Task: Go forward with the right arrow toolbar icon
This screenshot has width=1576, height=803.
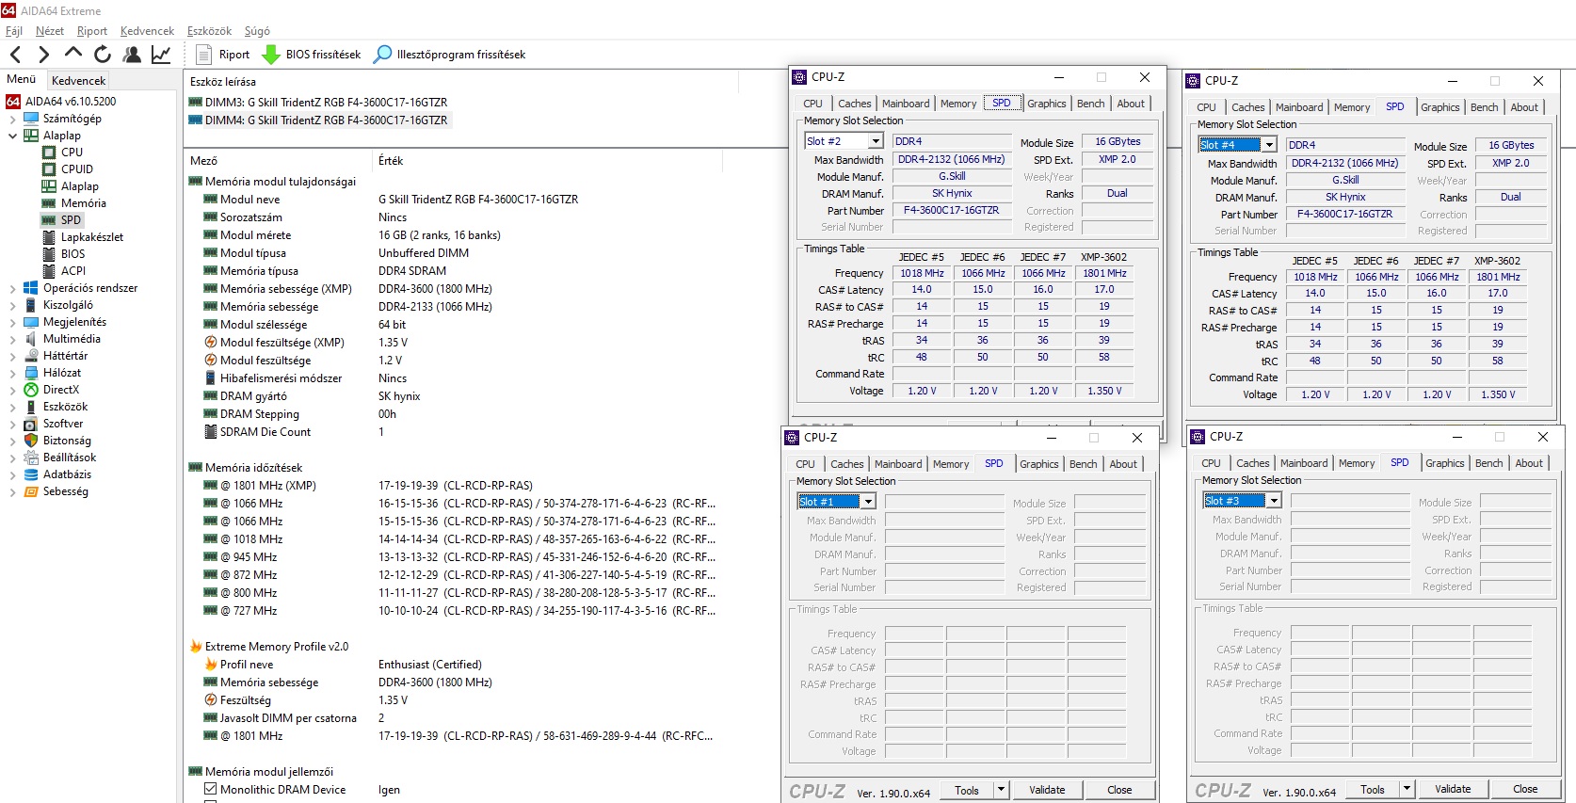Action: coord(43,55)
